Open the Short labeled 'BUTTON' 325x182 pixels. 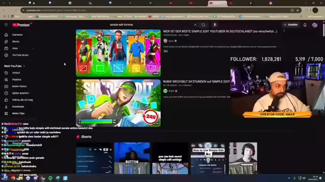click(132, 158)
